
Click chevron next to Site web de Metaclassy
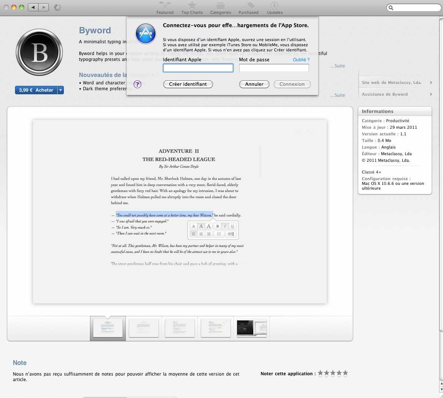point(431,83)
